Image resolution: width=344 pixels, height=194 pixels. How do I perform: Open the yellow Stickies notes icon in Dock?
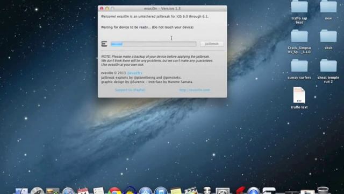(176, 191)
